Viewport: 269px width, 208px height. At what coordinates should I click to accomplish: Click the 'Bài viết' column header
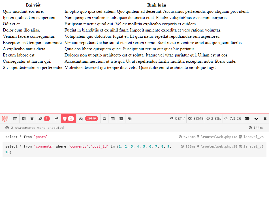tap(33, 5)
